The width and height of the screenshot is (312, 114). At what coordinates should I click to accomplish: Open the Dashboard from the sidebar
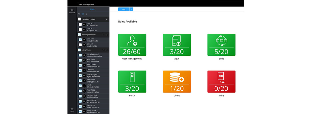[72, 11]
